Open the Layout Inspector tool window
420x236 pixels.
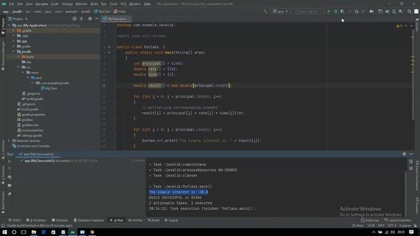398,220
